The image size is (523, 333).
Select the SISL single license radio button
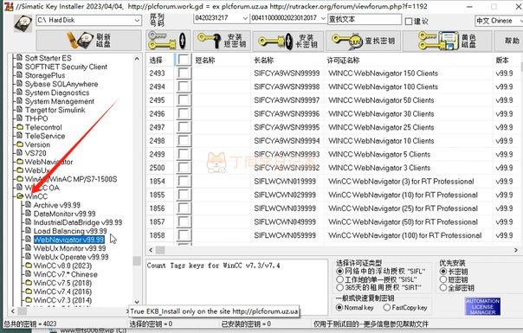pyautogui.click(x=340, y=279)
